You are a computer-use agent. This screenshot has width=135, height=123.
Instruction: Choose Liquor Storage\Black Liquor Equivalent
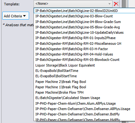84,65
